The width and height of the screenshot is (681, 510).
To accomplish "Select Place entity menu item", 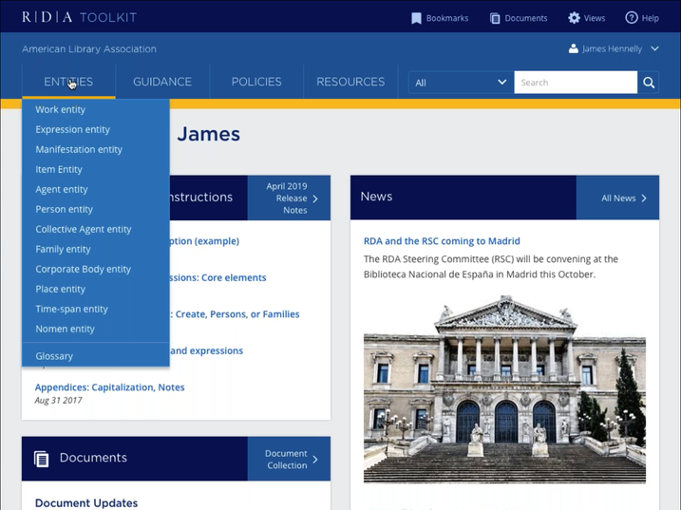I will click(96, 290).
